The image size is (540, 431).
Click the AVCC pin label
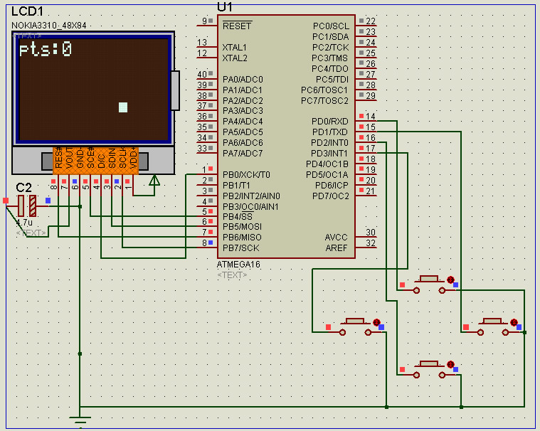336,238
